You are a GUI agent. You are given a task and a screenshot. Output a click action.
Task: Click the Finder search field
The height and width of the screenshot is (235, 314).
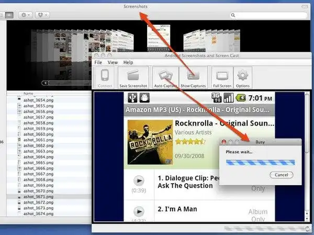click(x=269, y=15)
